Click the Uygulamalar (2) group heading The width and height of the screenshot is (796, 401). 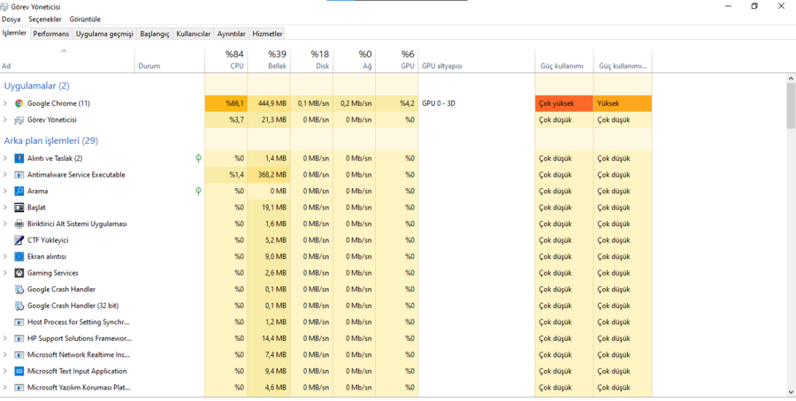[36, 87]
